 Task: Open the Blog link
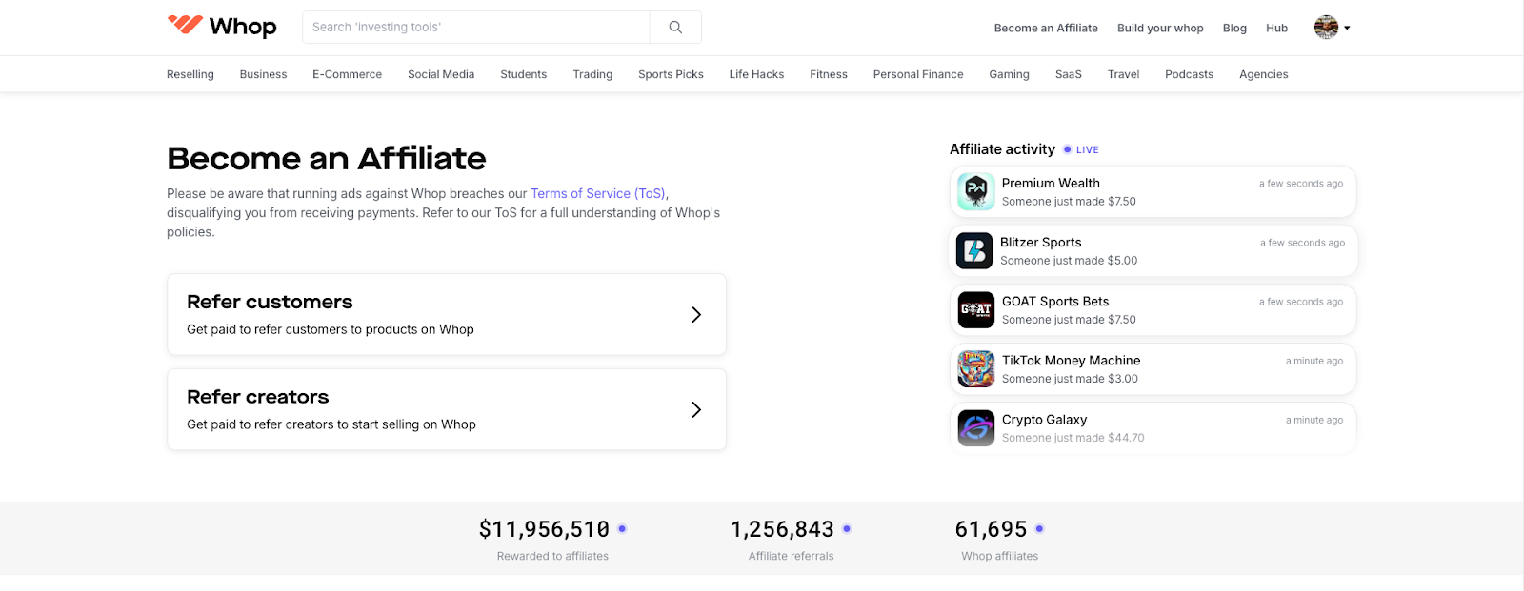point(1234,28)
